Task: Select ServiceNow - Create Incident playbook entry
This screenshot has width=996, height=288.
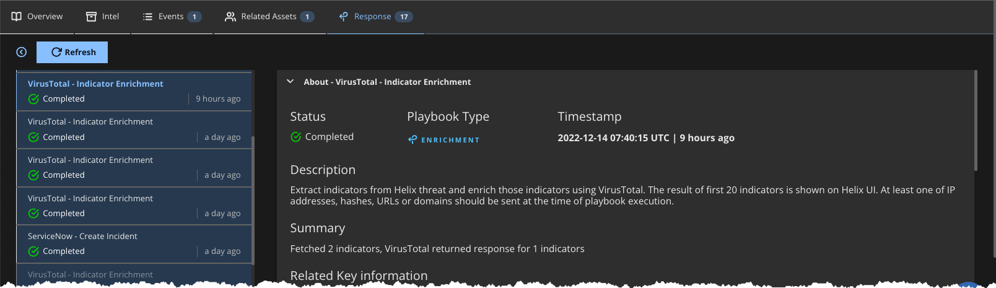Action: (134, 243)
